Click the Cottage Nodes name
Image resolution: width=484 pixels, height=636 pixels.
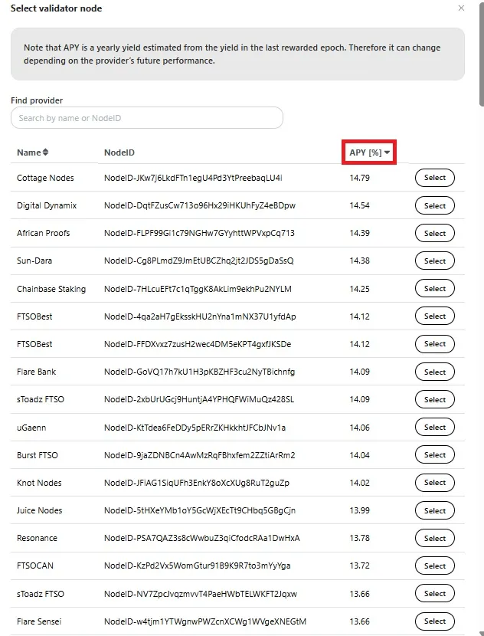45,178
